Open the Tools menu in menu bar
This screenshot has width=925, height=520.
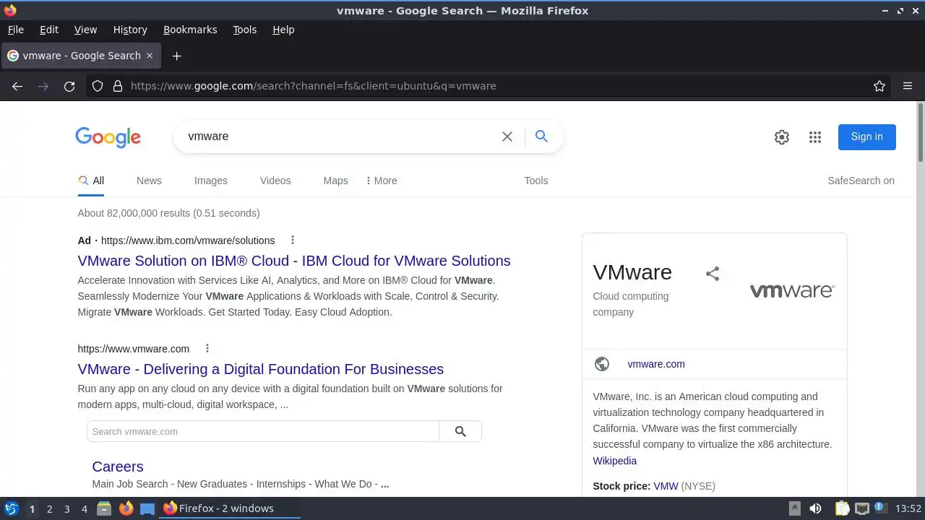(x=244, y=30)
